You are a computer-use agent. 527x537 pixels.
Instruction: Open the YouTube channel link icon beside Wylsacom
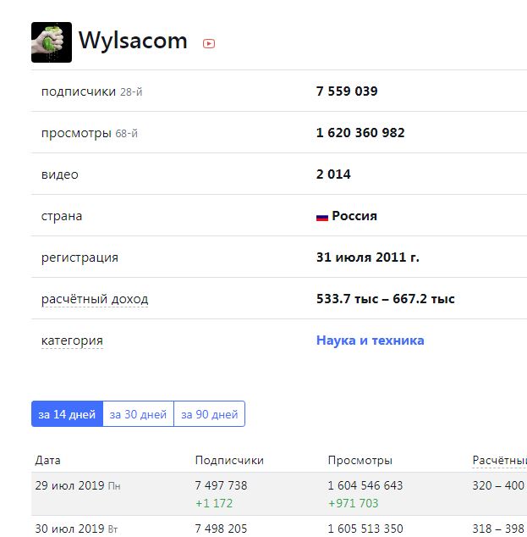point(209,43)
